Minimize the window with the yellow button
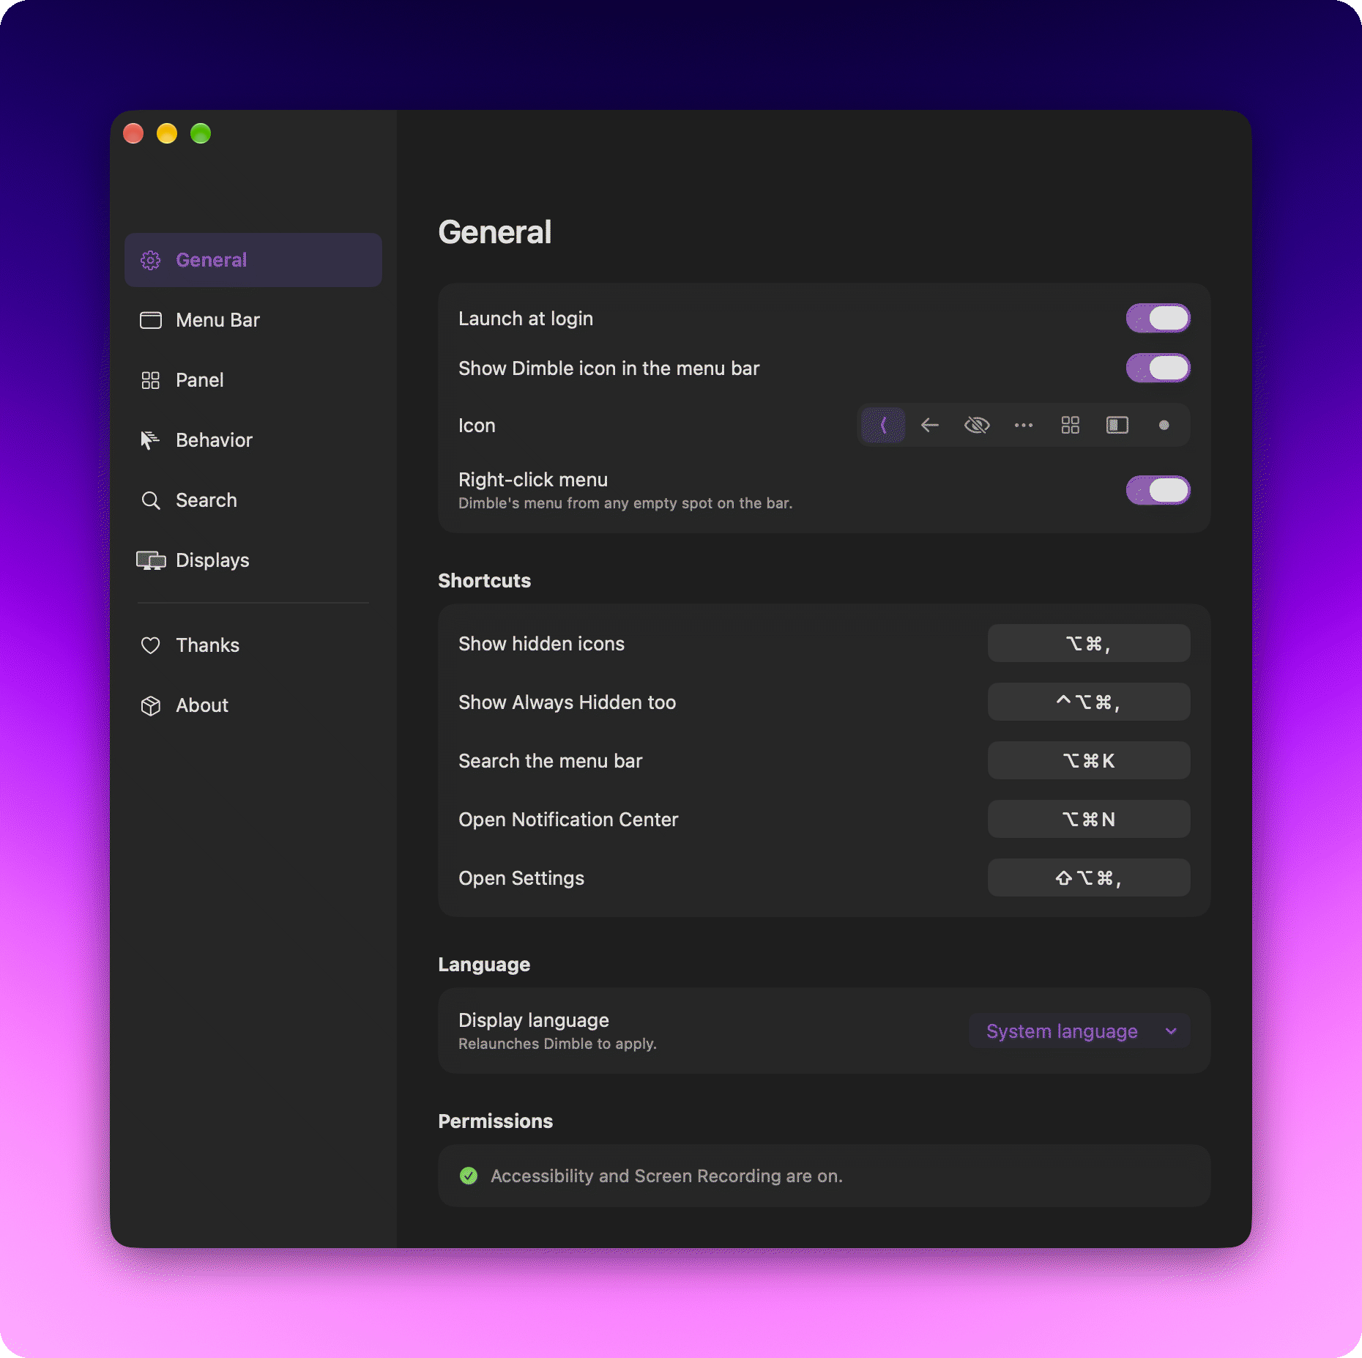This screenshot has width=1362, height=1358. 167,133
